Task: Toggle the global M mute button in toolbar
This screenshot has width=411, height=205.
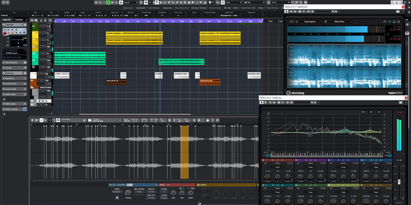Action: [96, 2]
